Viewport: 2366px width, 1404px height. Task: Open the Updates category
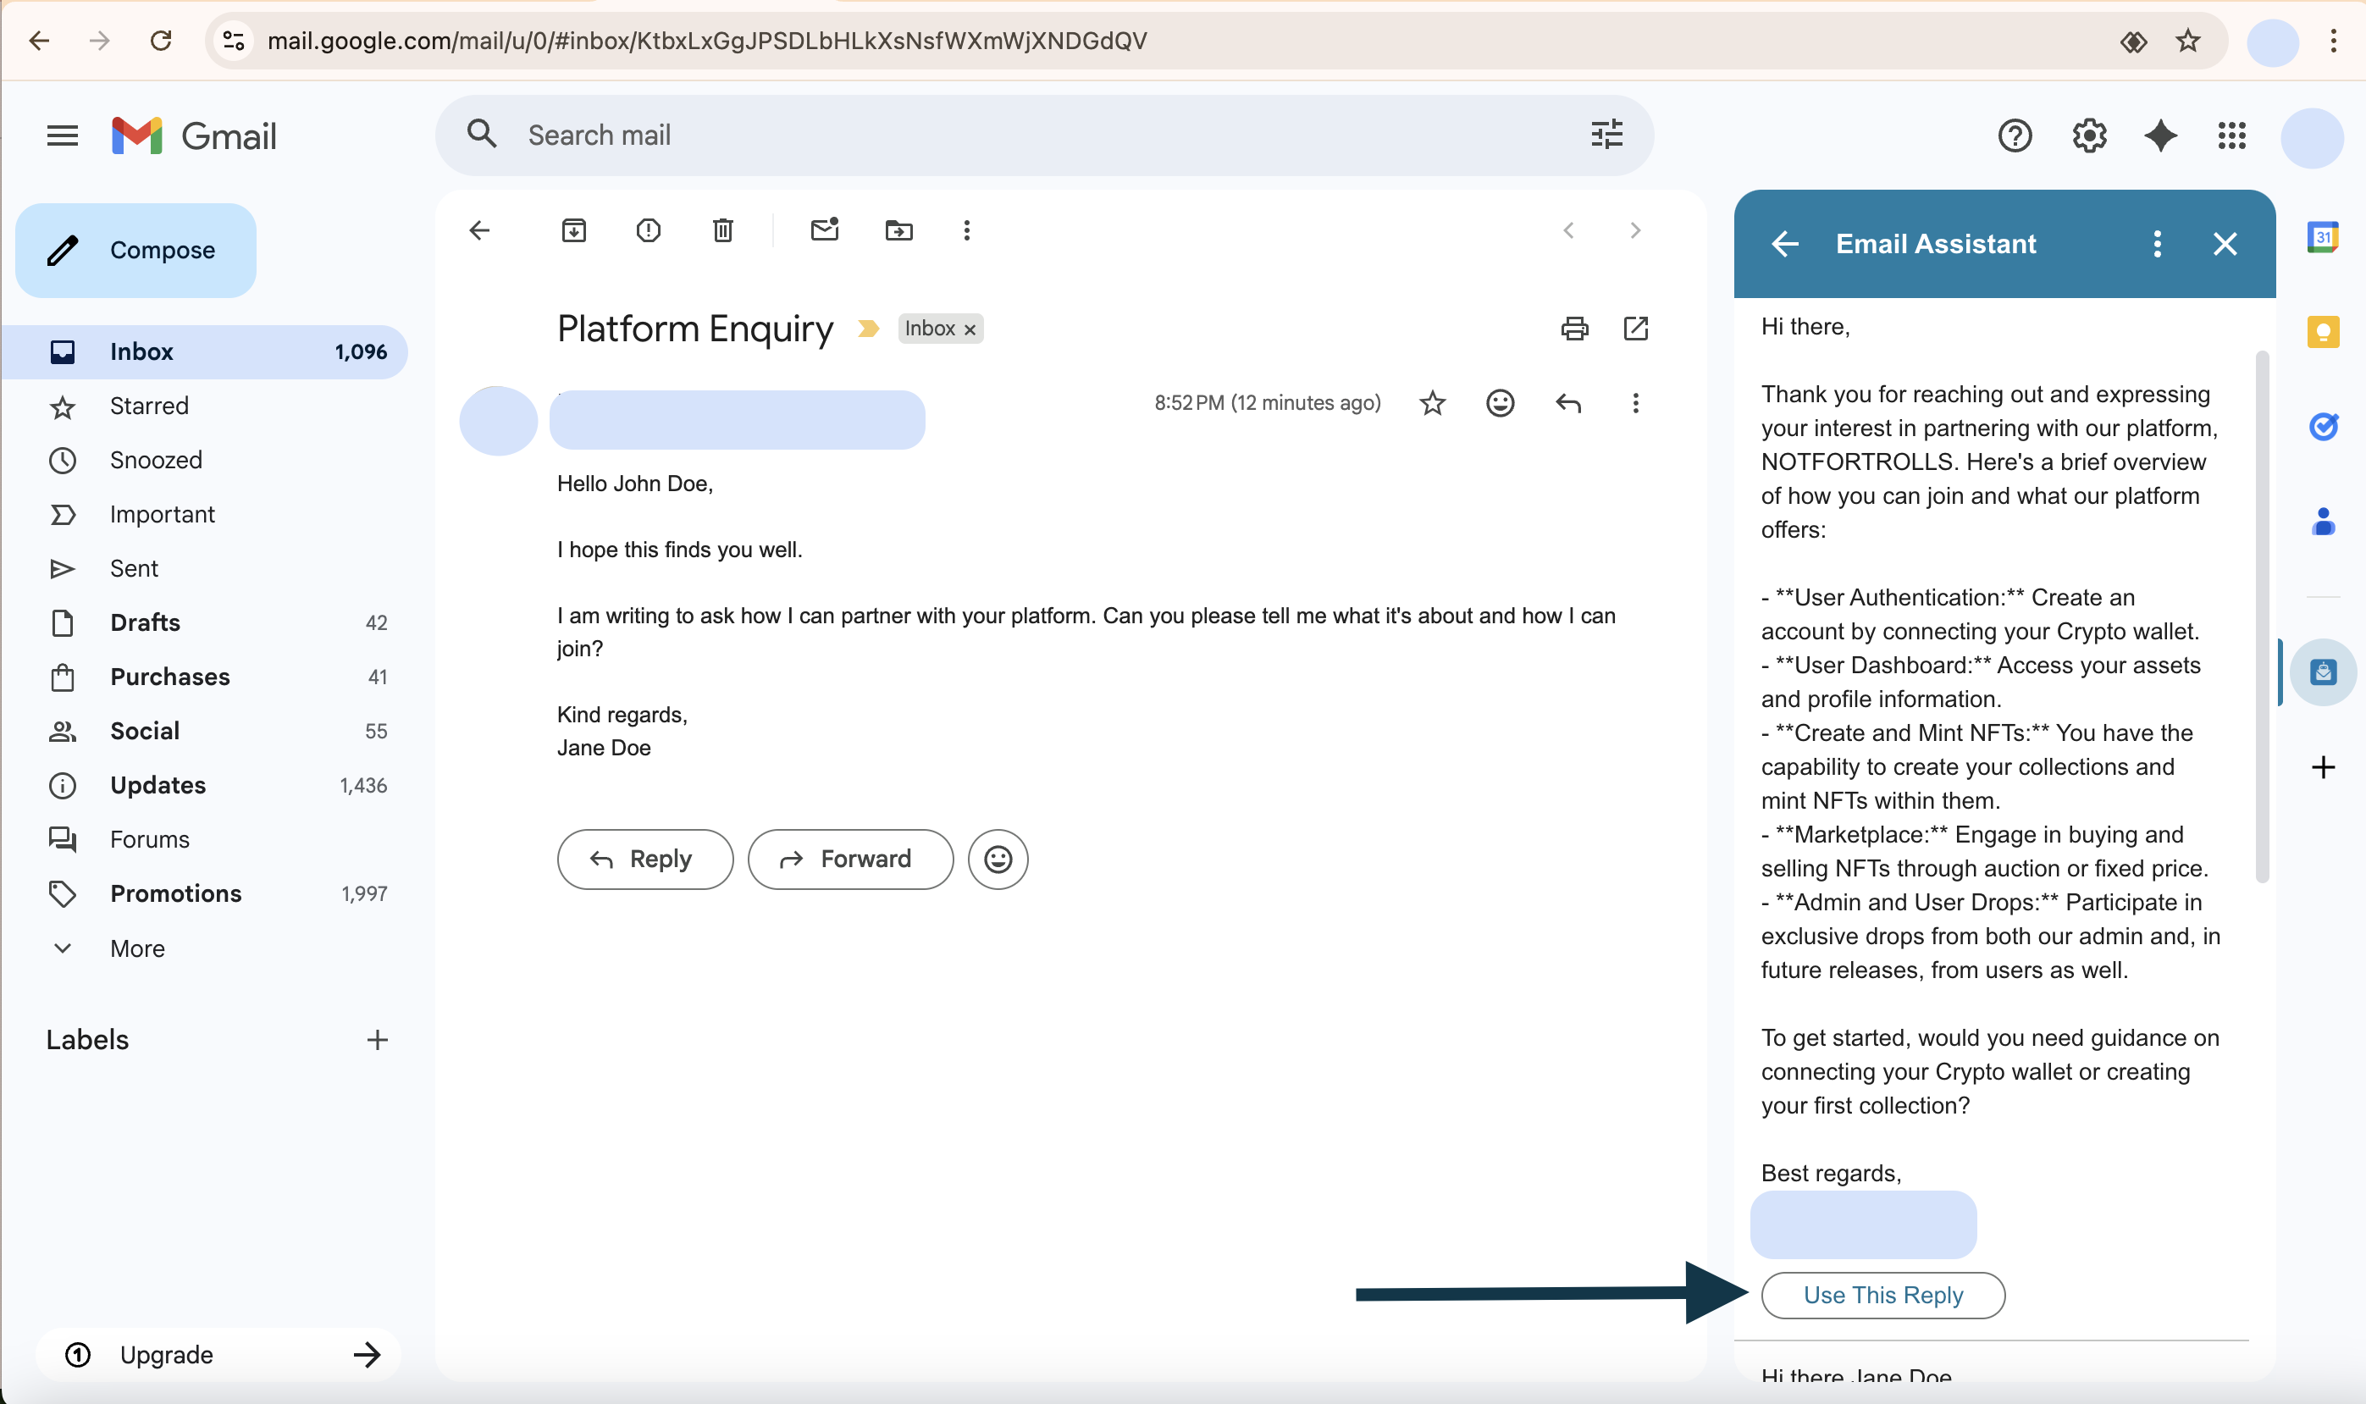pyautogui.click(x=204, y=785)
